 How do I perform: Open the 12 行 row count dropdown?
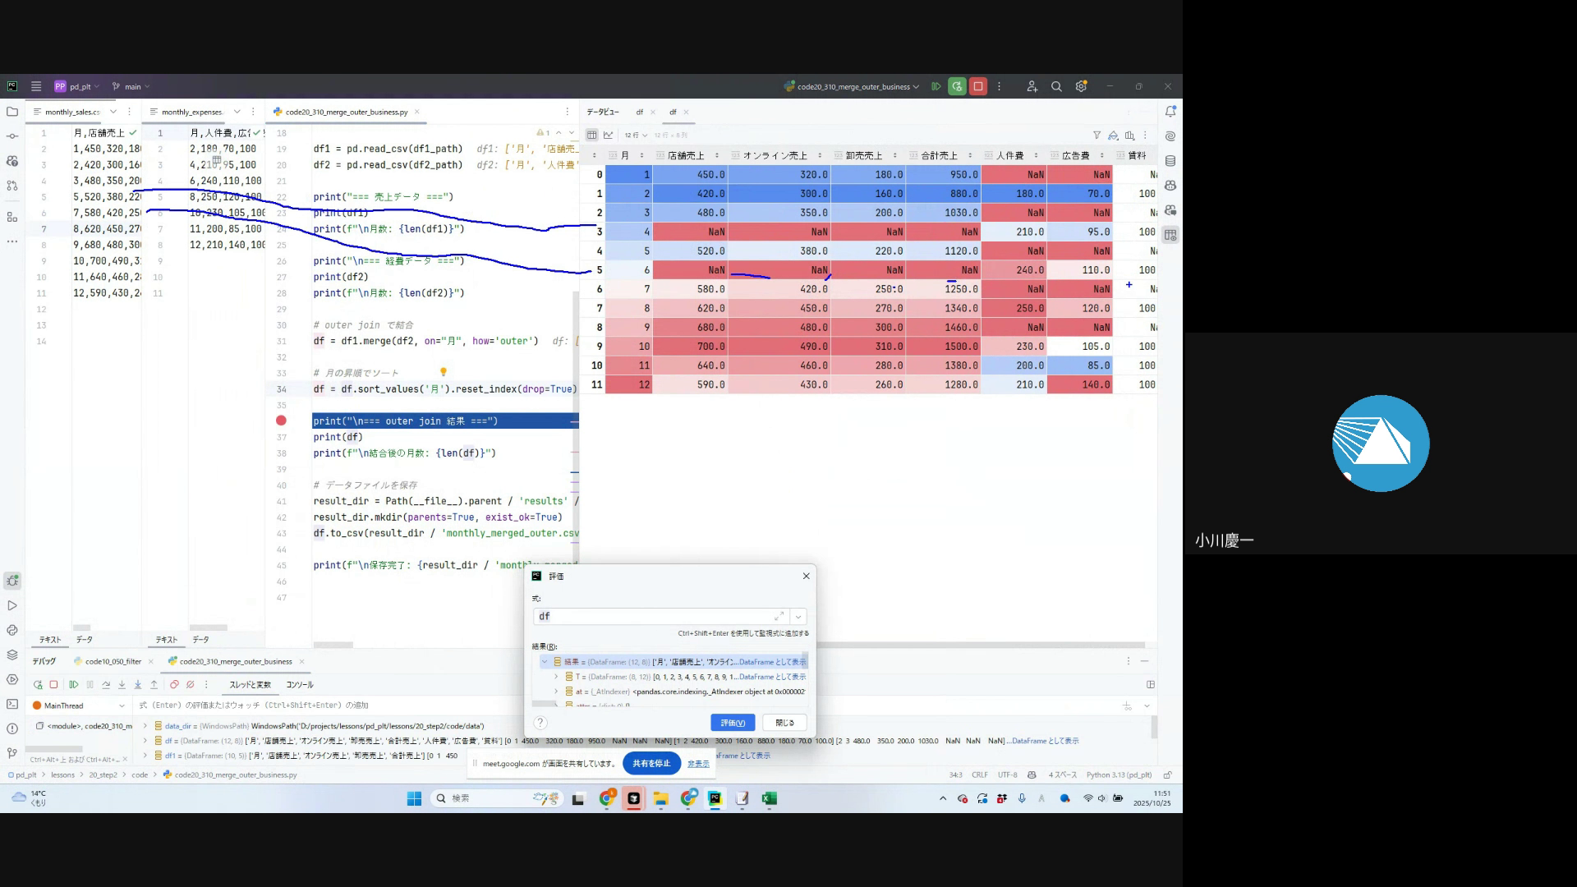(636, 135)
